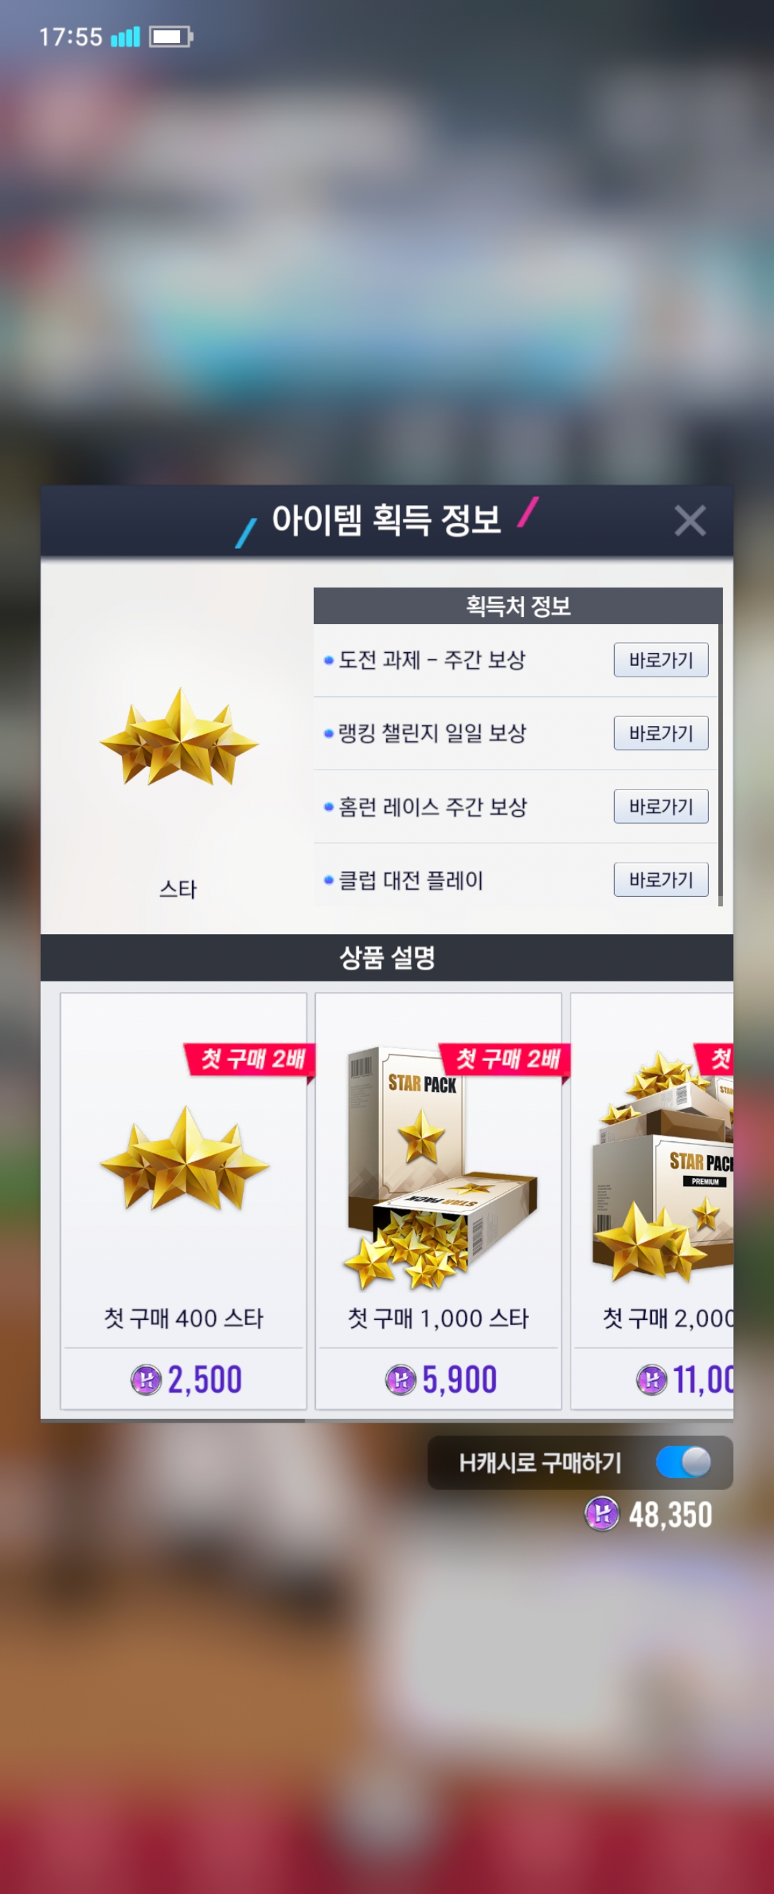Tap 바로가기 for 랭킹 챌린지 일일 보상
774x1894 pixels.
tap(661, 733)
